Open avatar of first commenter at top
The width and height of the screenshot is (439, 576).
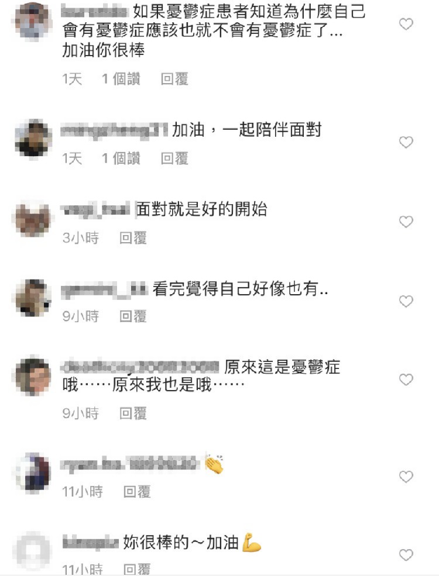[x=32, y=20]
